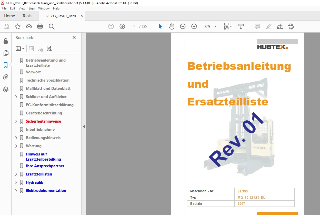
Task: Switch to the Home tab
Action: 9,16
